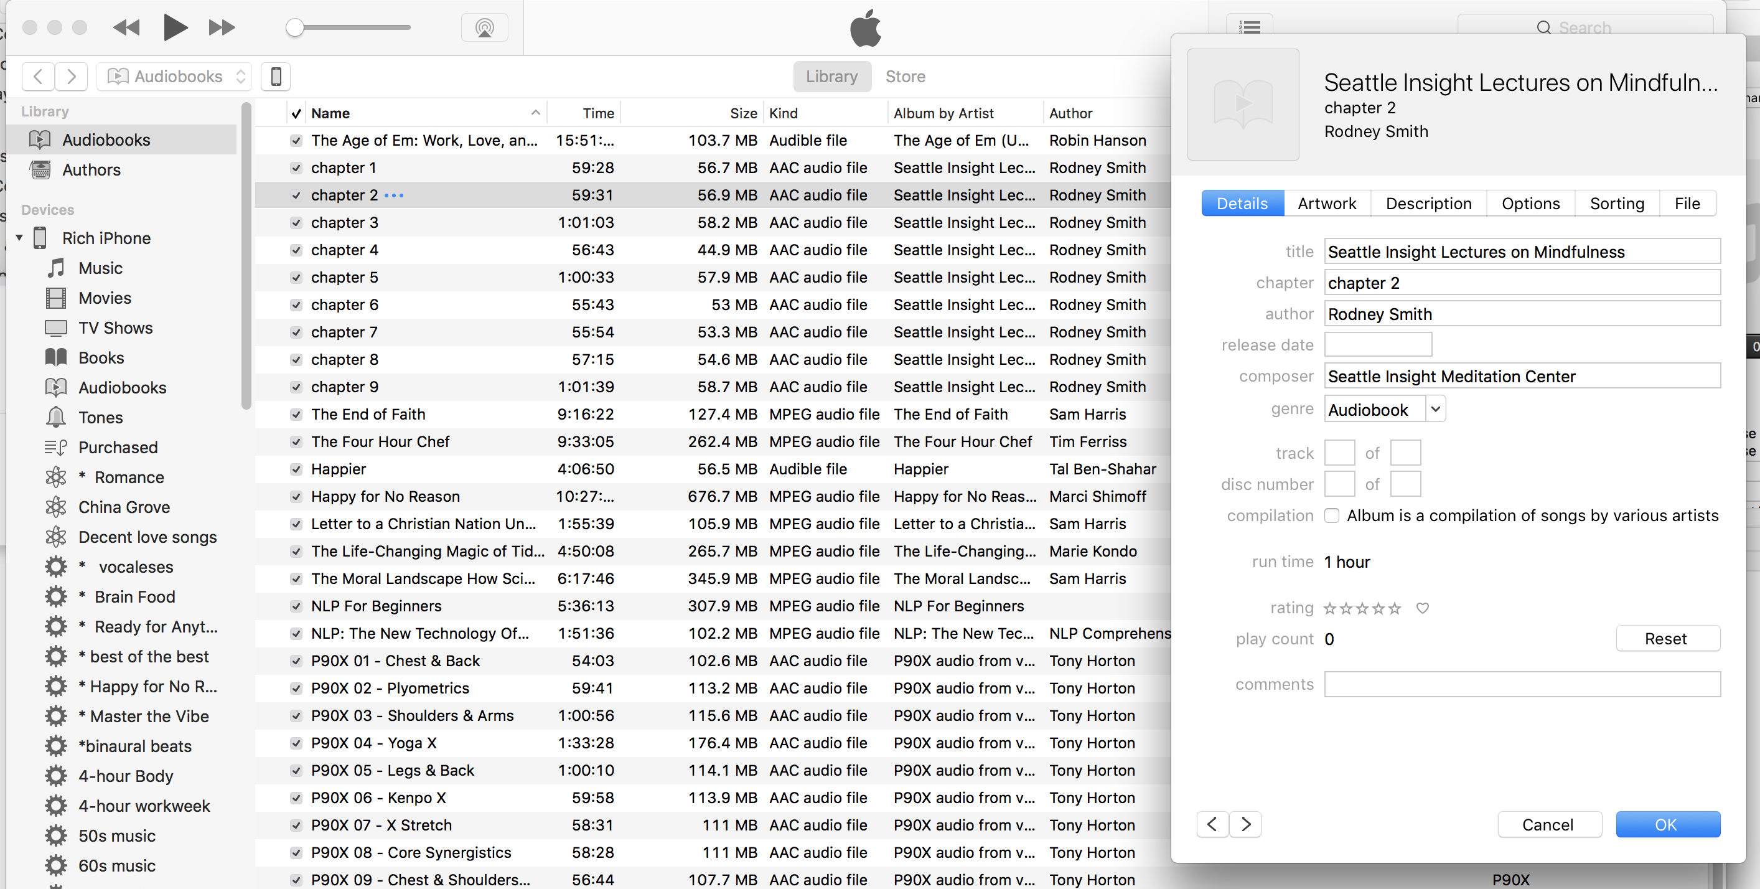Enable the compilation album checkbox
Viewport: 1760px width, 889px height.
tap(1332, 516)
